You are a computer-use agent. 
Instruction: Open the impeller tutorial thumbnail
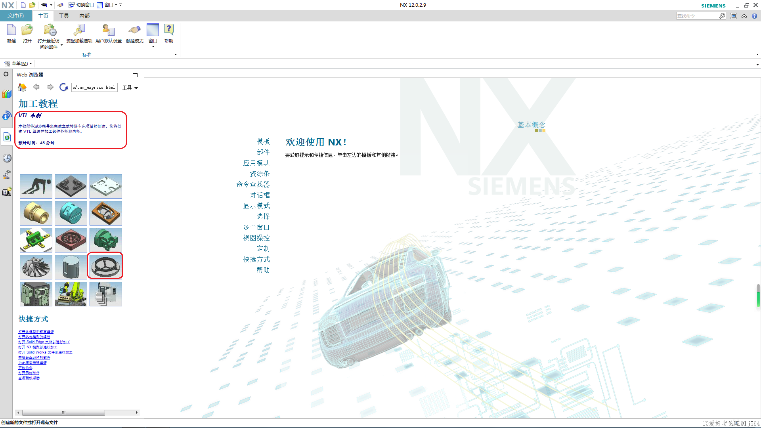click(x=36, y=266)
